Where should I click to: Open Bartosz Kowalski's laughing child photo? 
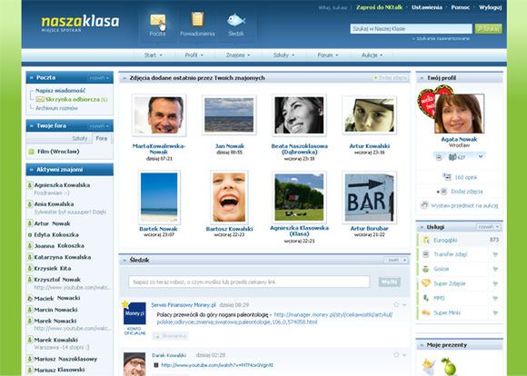[229, 197]
